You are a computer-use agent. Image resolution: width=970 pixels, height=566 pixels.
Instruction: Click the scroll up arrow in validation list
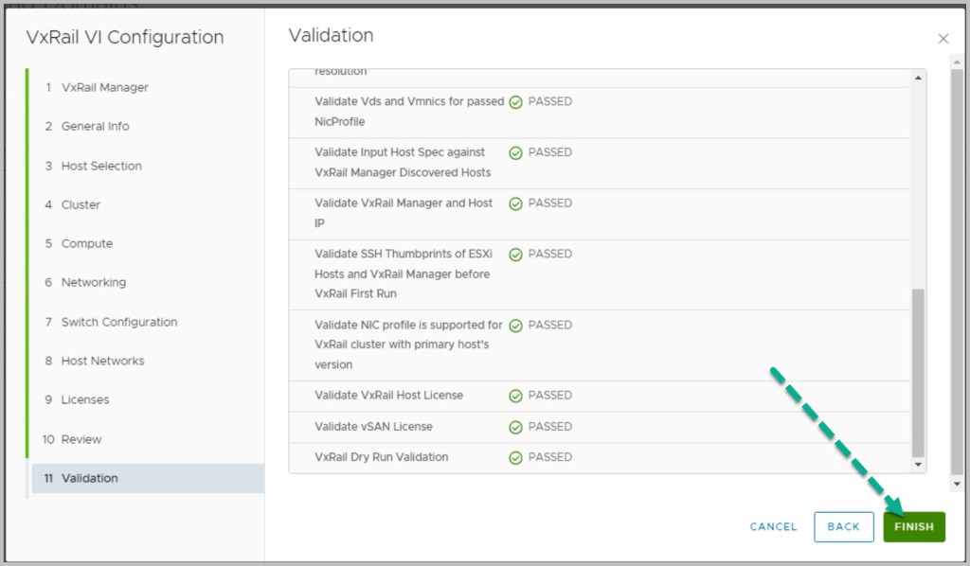click(x=917, y=78)
